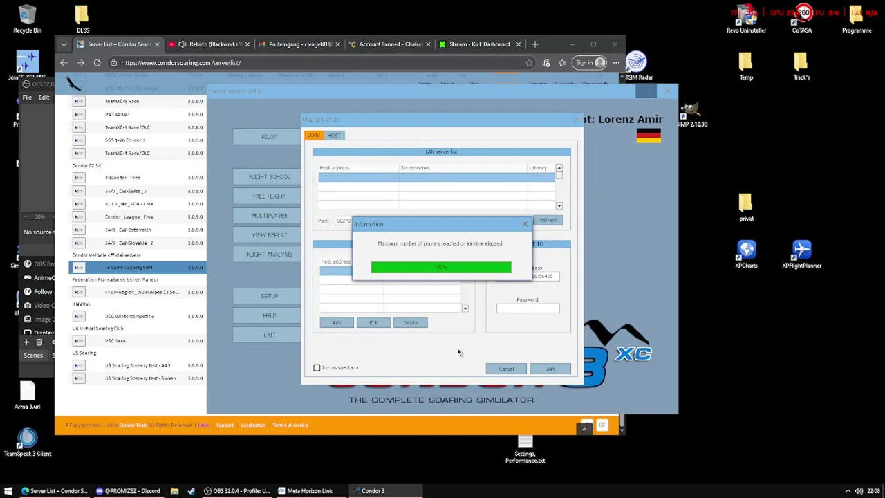This screenshot has width=885, height=498.
Task: Expand the saved host address list dropdown
Action: pos(465,308)
